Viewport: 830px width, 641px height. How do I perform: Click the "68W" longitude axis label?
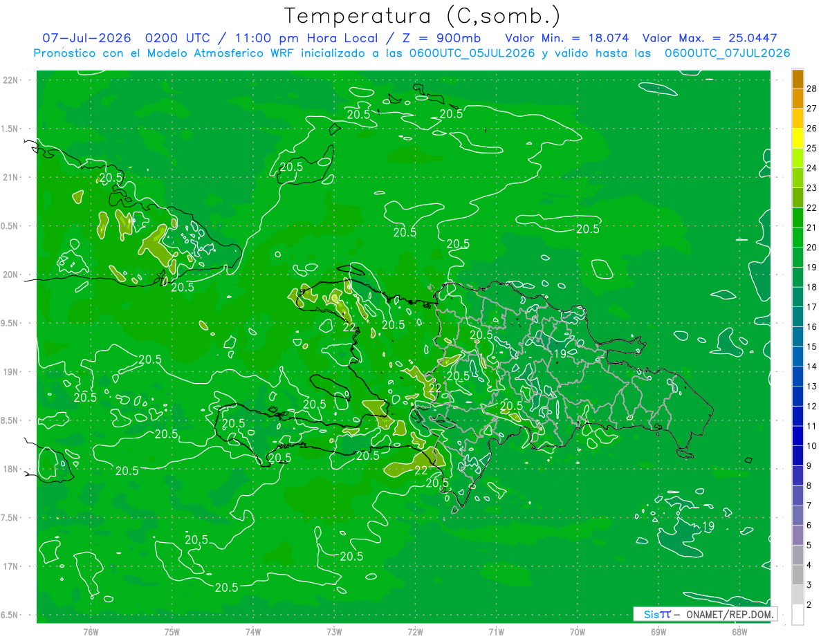point(739,632)
